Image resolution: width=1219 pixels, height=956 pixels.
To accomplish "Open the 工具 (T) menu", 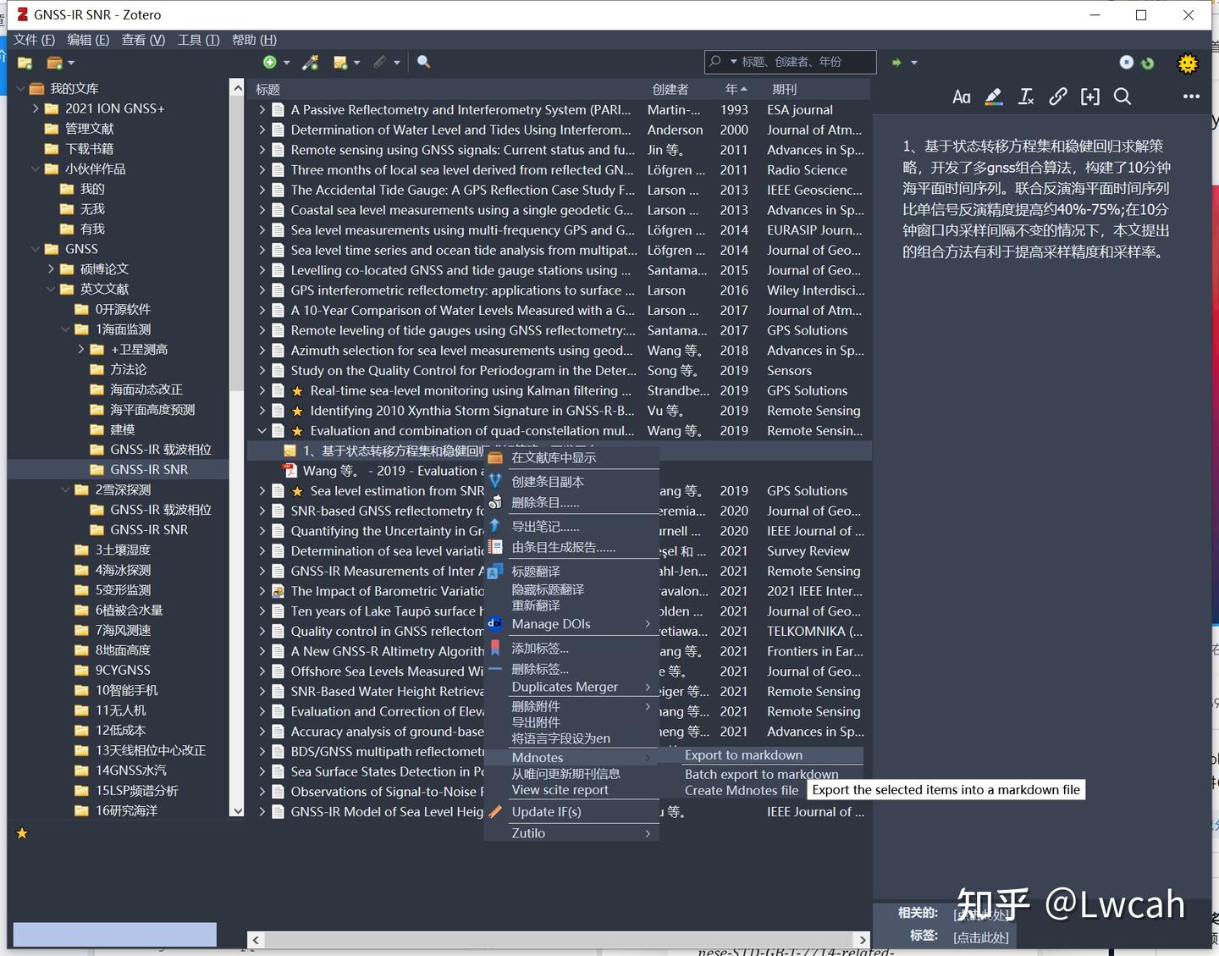I will point(198,40).
